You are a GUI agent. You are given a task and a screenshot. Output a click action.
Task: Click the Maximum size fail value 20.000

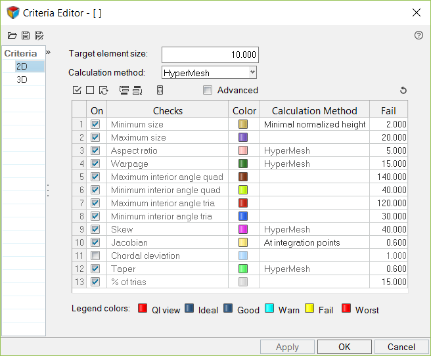[x=388, y=137]
